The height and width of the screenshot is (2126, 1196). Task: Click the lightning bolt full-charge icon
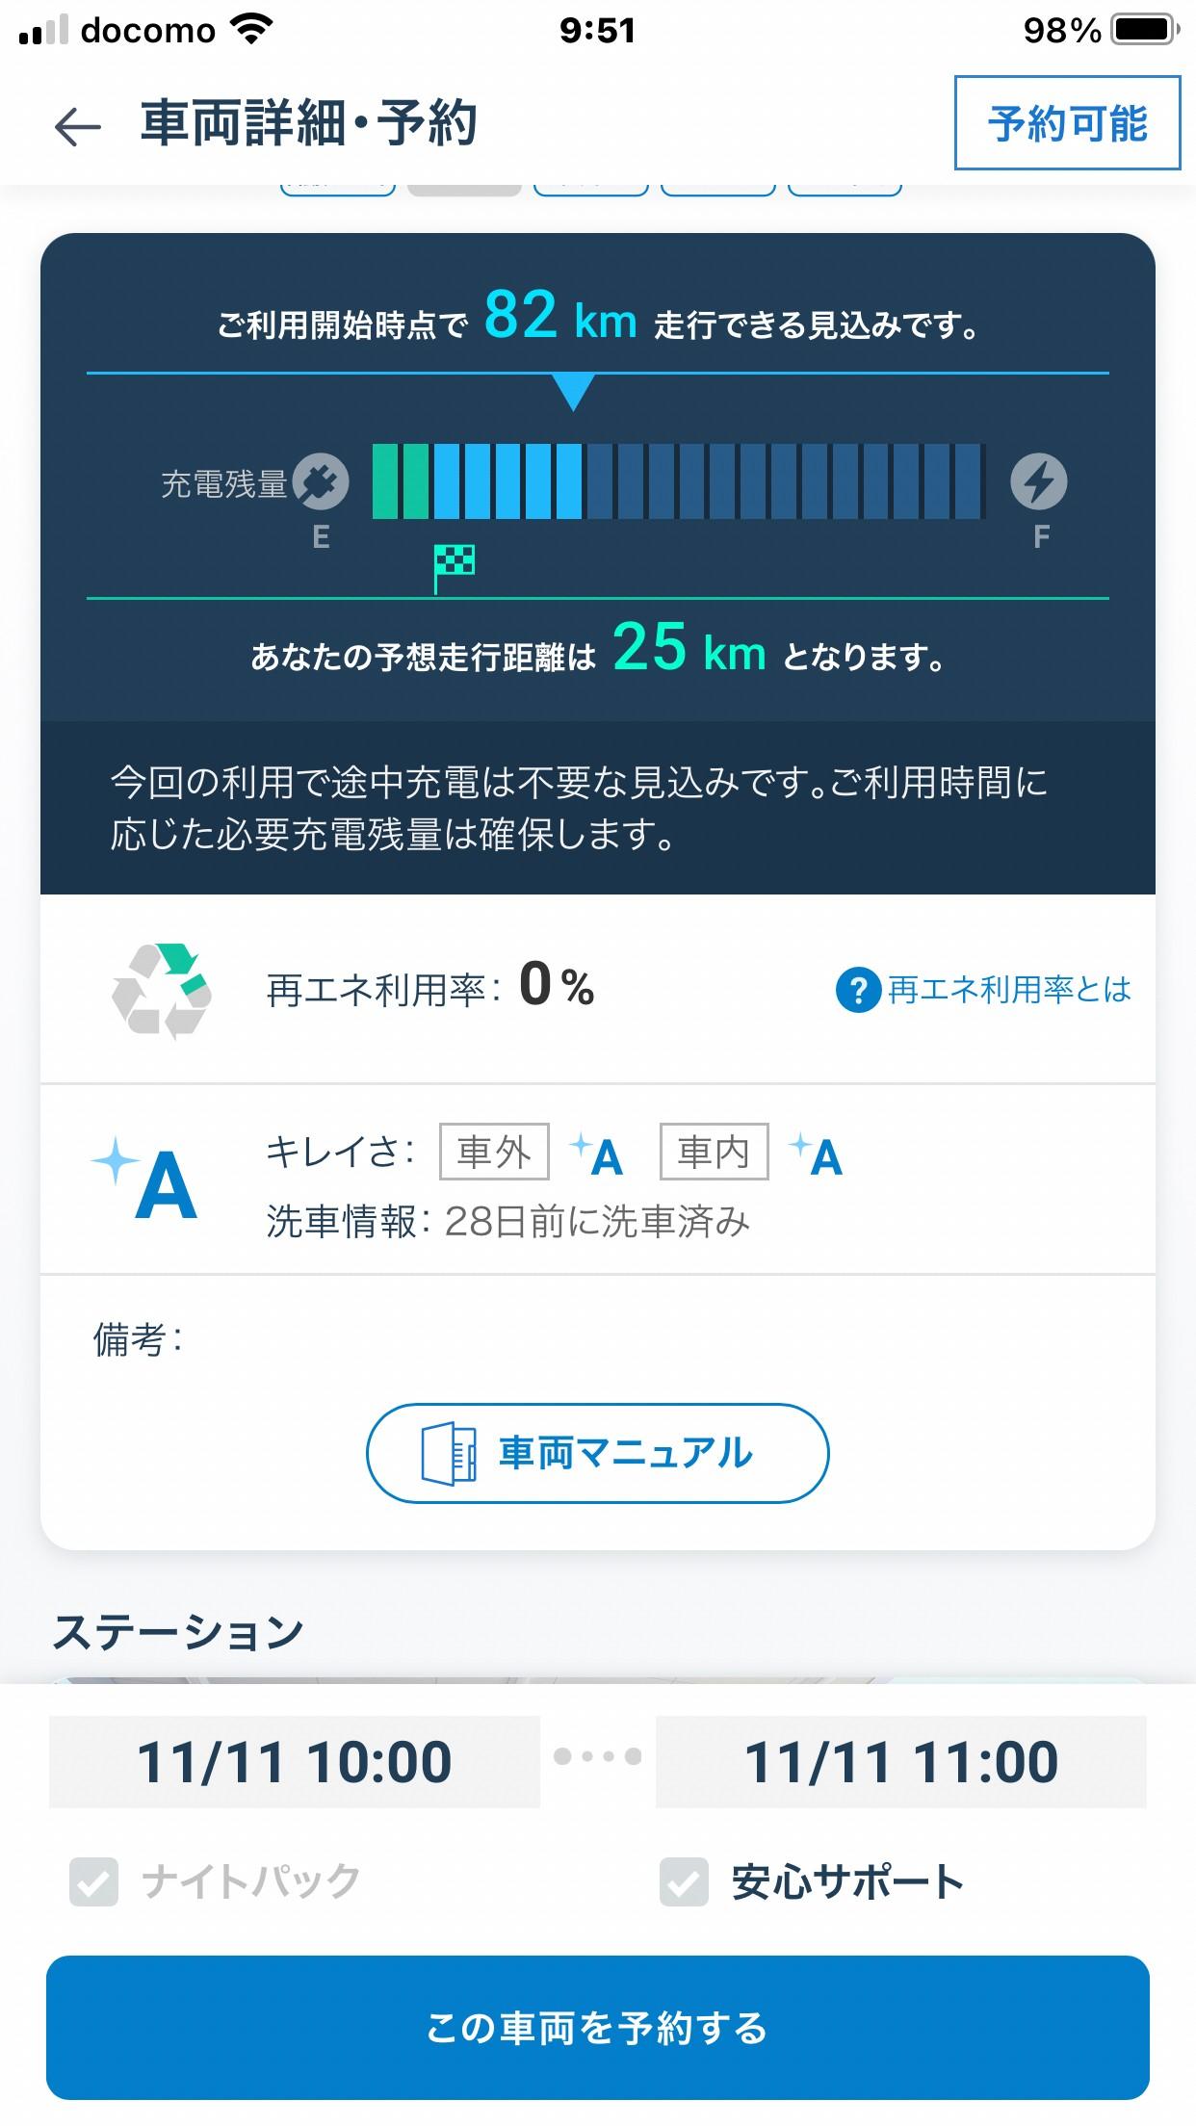(1038, 481)
